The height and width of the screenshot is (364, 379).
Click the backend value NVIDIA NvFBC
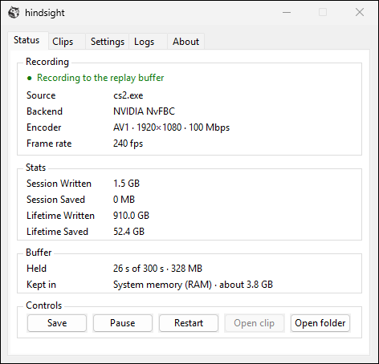click(144, 111)
